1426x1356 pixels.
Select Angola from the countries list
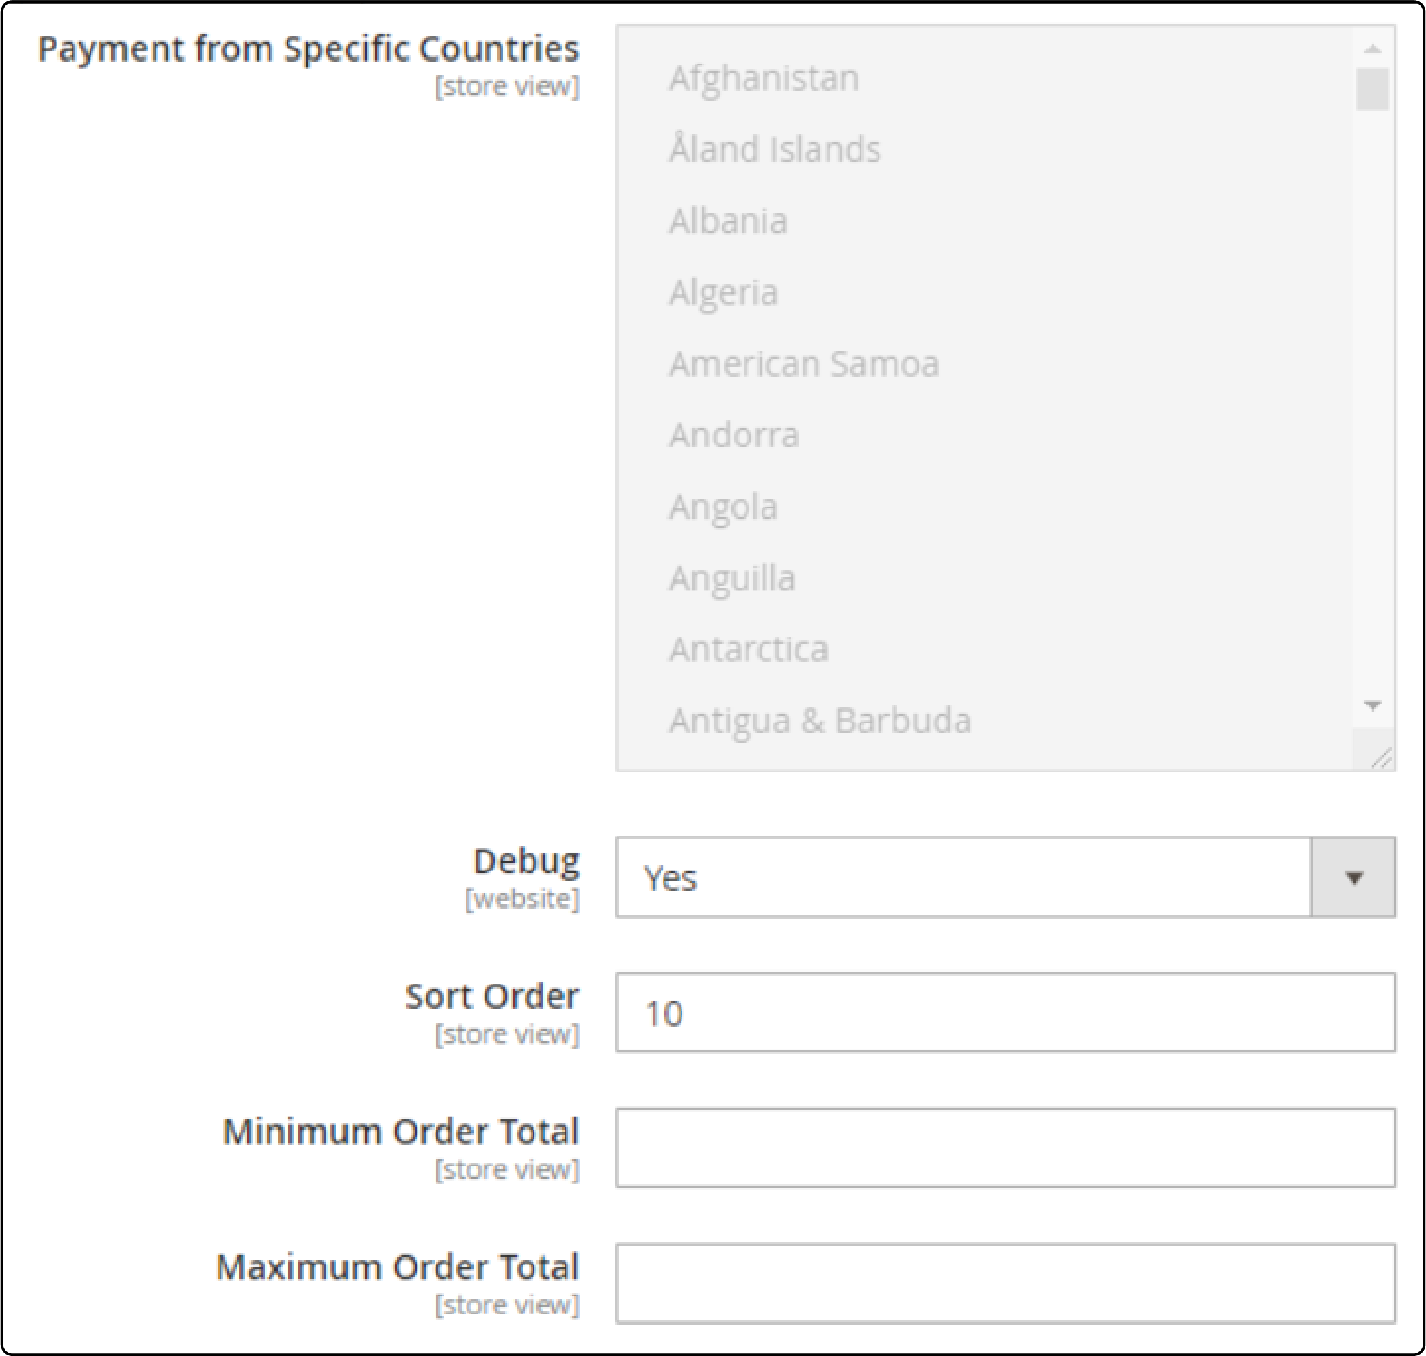pyautogui.click(x=723, y=506)
